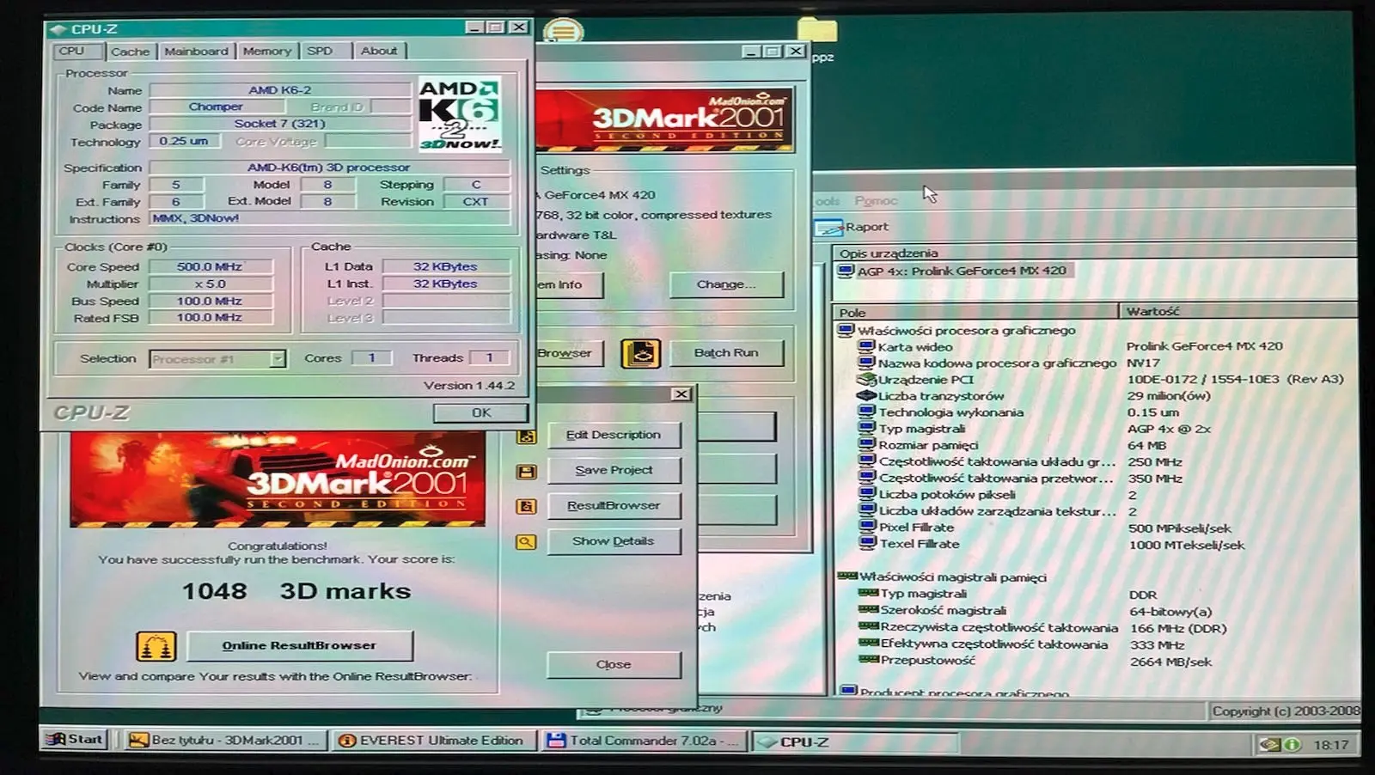Viewport: 1375px width, 775px height.
Task: Select the Rozmiar pamięci row
Action: tap(928, 445)
